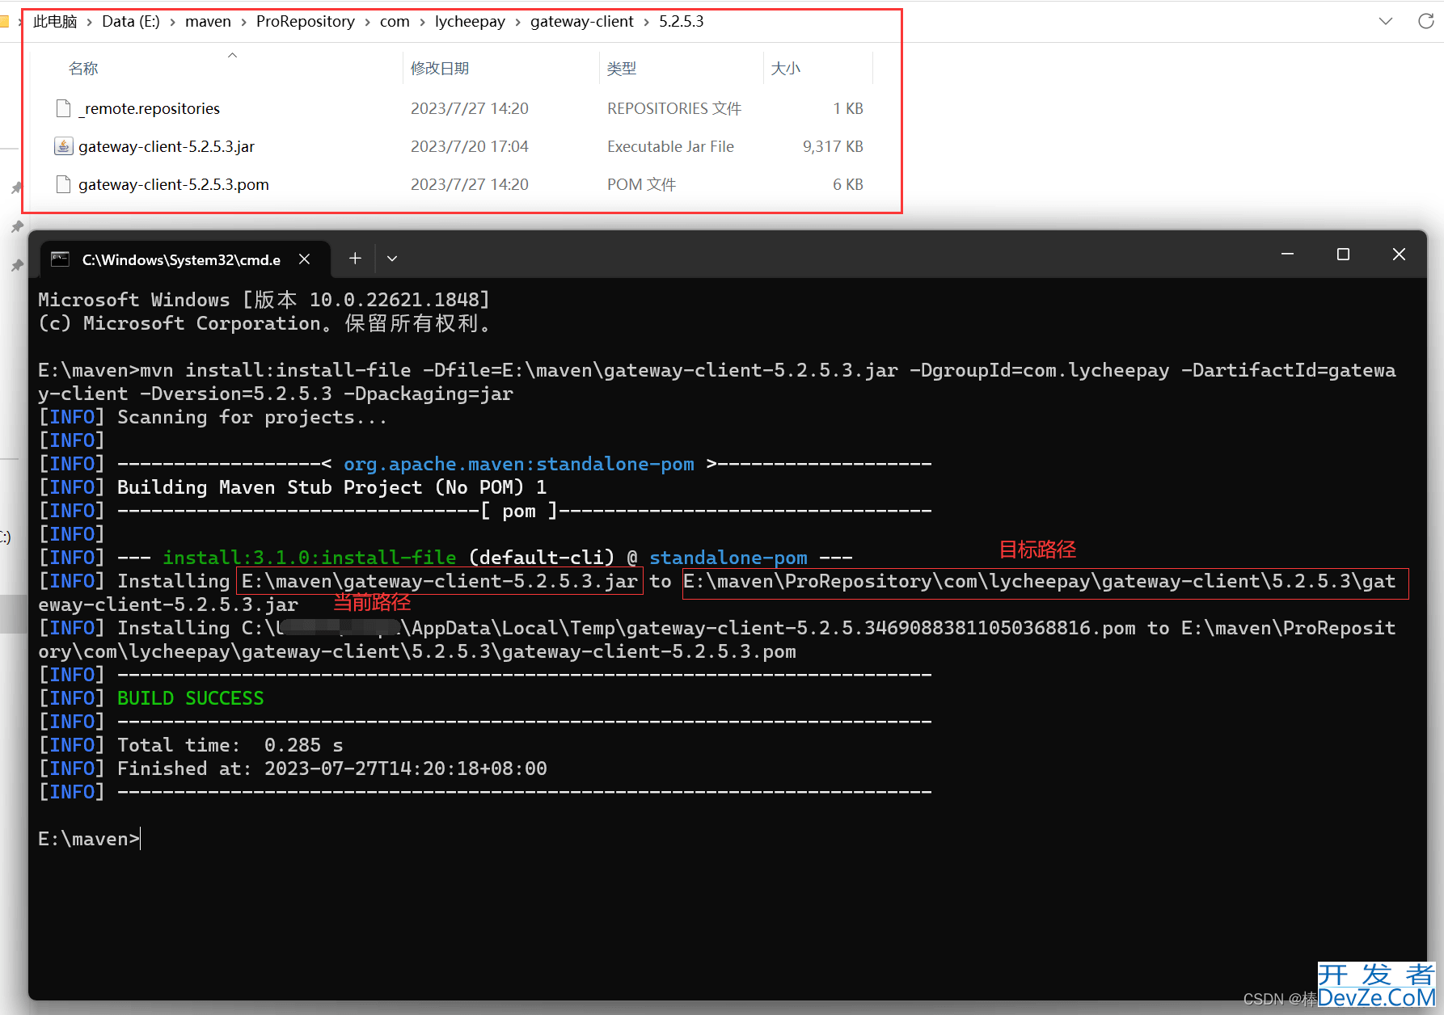The height and width of the screenshot is (1015, 1444).
Task: Click the _remote.repositories file name
Action: 150,108
